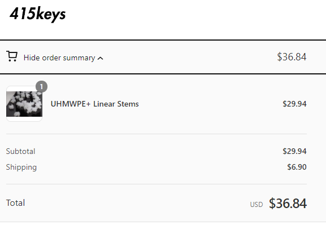Screen dimensions: 326x225
Task: Click the Total label
Action: [15, 203]
